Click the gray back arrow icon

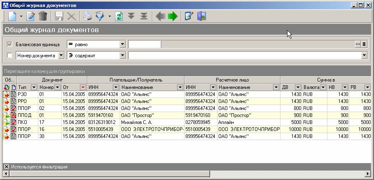coord(160,16)
